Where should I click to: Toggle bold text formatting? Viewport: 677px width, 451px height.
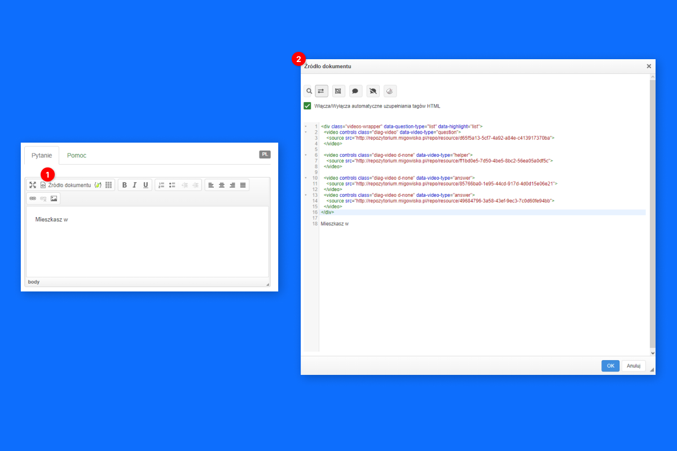[x=125, y=185]
